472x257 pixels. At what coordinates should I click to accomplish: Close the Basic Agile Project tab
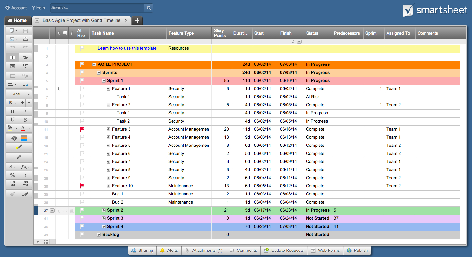click(x=126, y=20)
